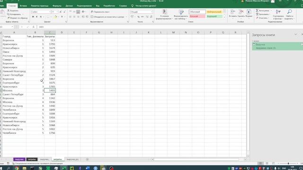
Task: Click the Percent Style icon
Action: click(x=138, y=17)
